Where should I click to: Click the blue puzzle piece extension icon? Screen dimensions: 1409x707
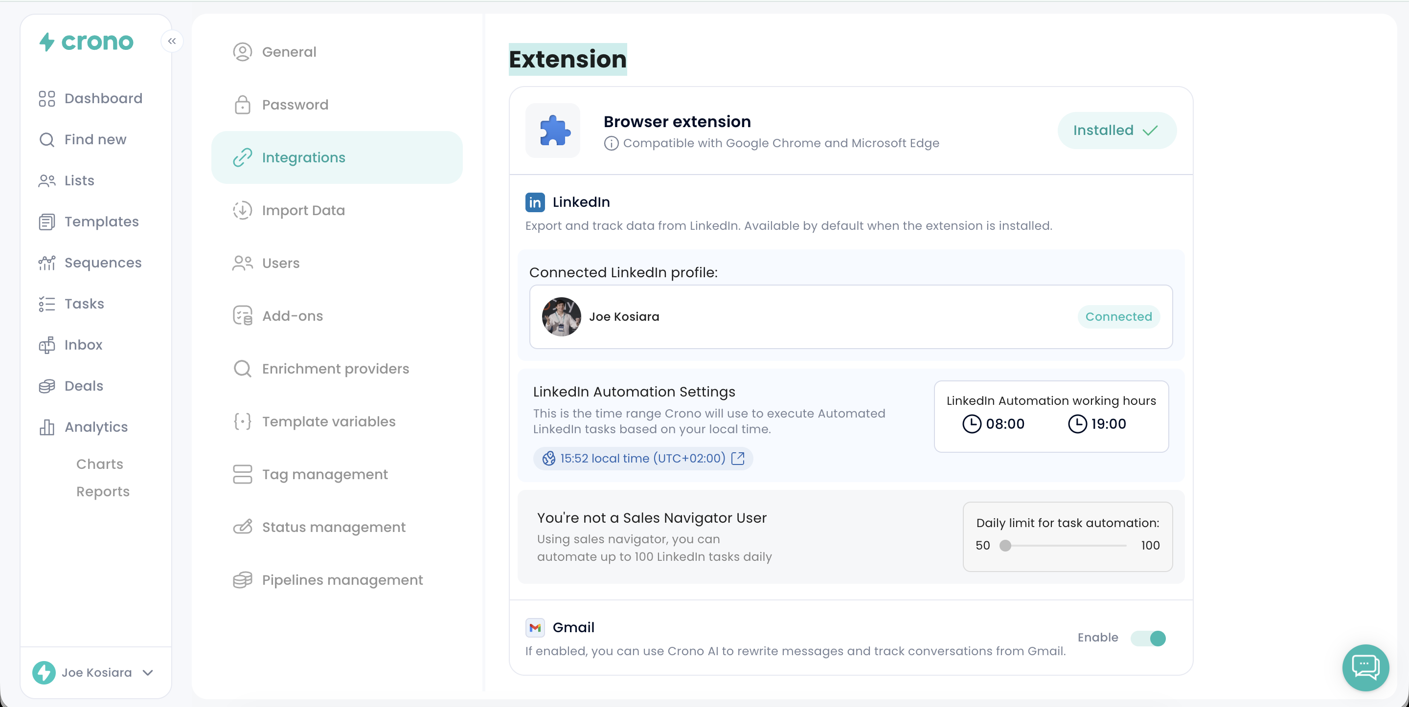553,131
